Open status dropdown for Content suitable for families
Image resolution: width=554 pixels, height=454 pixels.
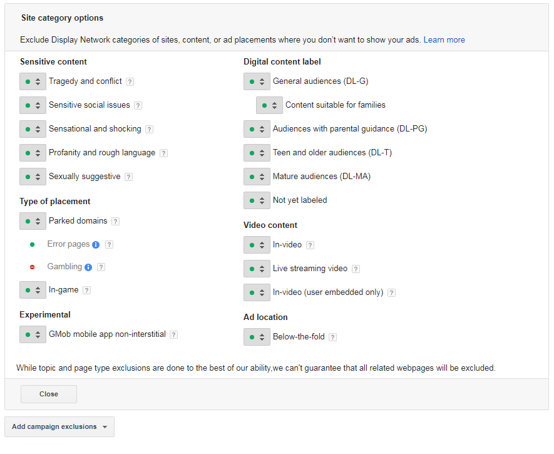tap(269, 105)
